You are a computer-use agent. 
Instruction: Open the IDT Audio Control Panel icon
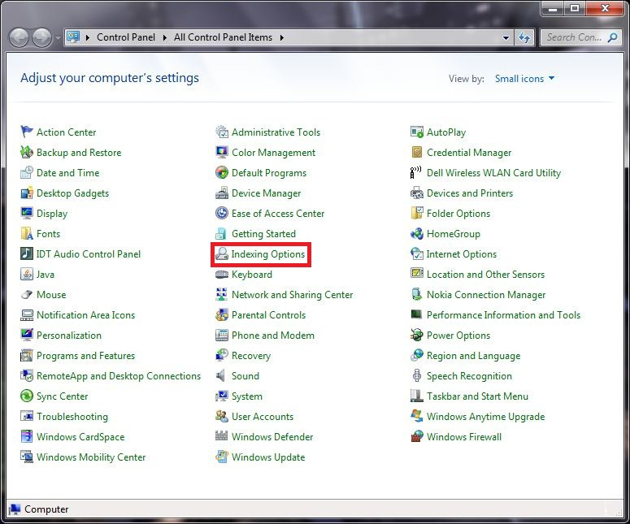pyautogui.click(x=27, y=253)
